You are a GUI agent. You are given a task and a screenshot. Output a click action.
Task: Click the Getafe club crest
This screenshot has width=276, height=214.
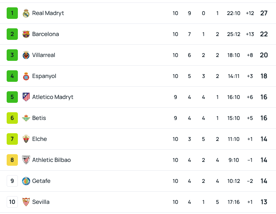coord(26,181)
